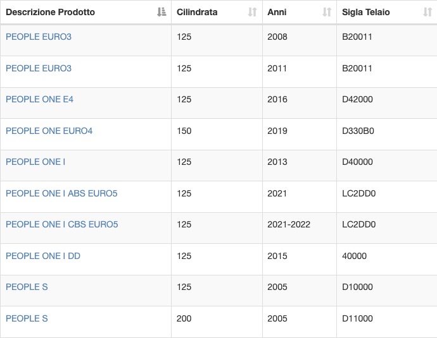The height and width of the screenshot is (338, 437).
Task: Open PEOPLE EURO3 2011 product link
Action: 39,68
